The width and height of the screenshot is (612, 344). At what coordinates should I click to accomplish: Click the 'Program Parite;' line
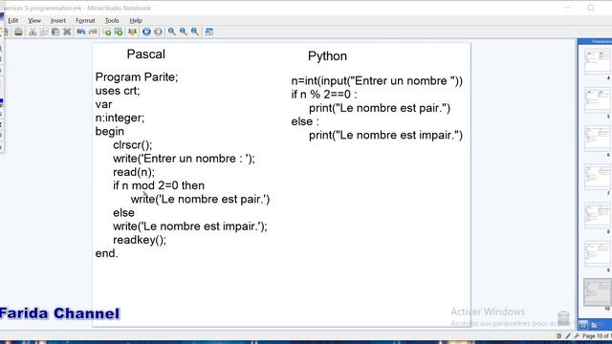(137, 77)
